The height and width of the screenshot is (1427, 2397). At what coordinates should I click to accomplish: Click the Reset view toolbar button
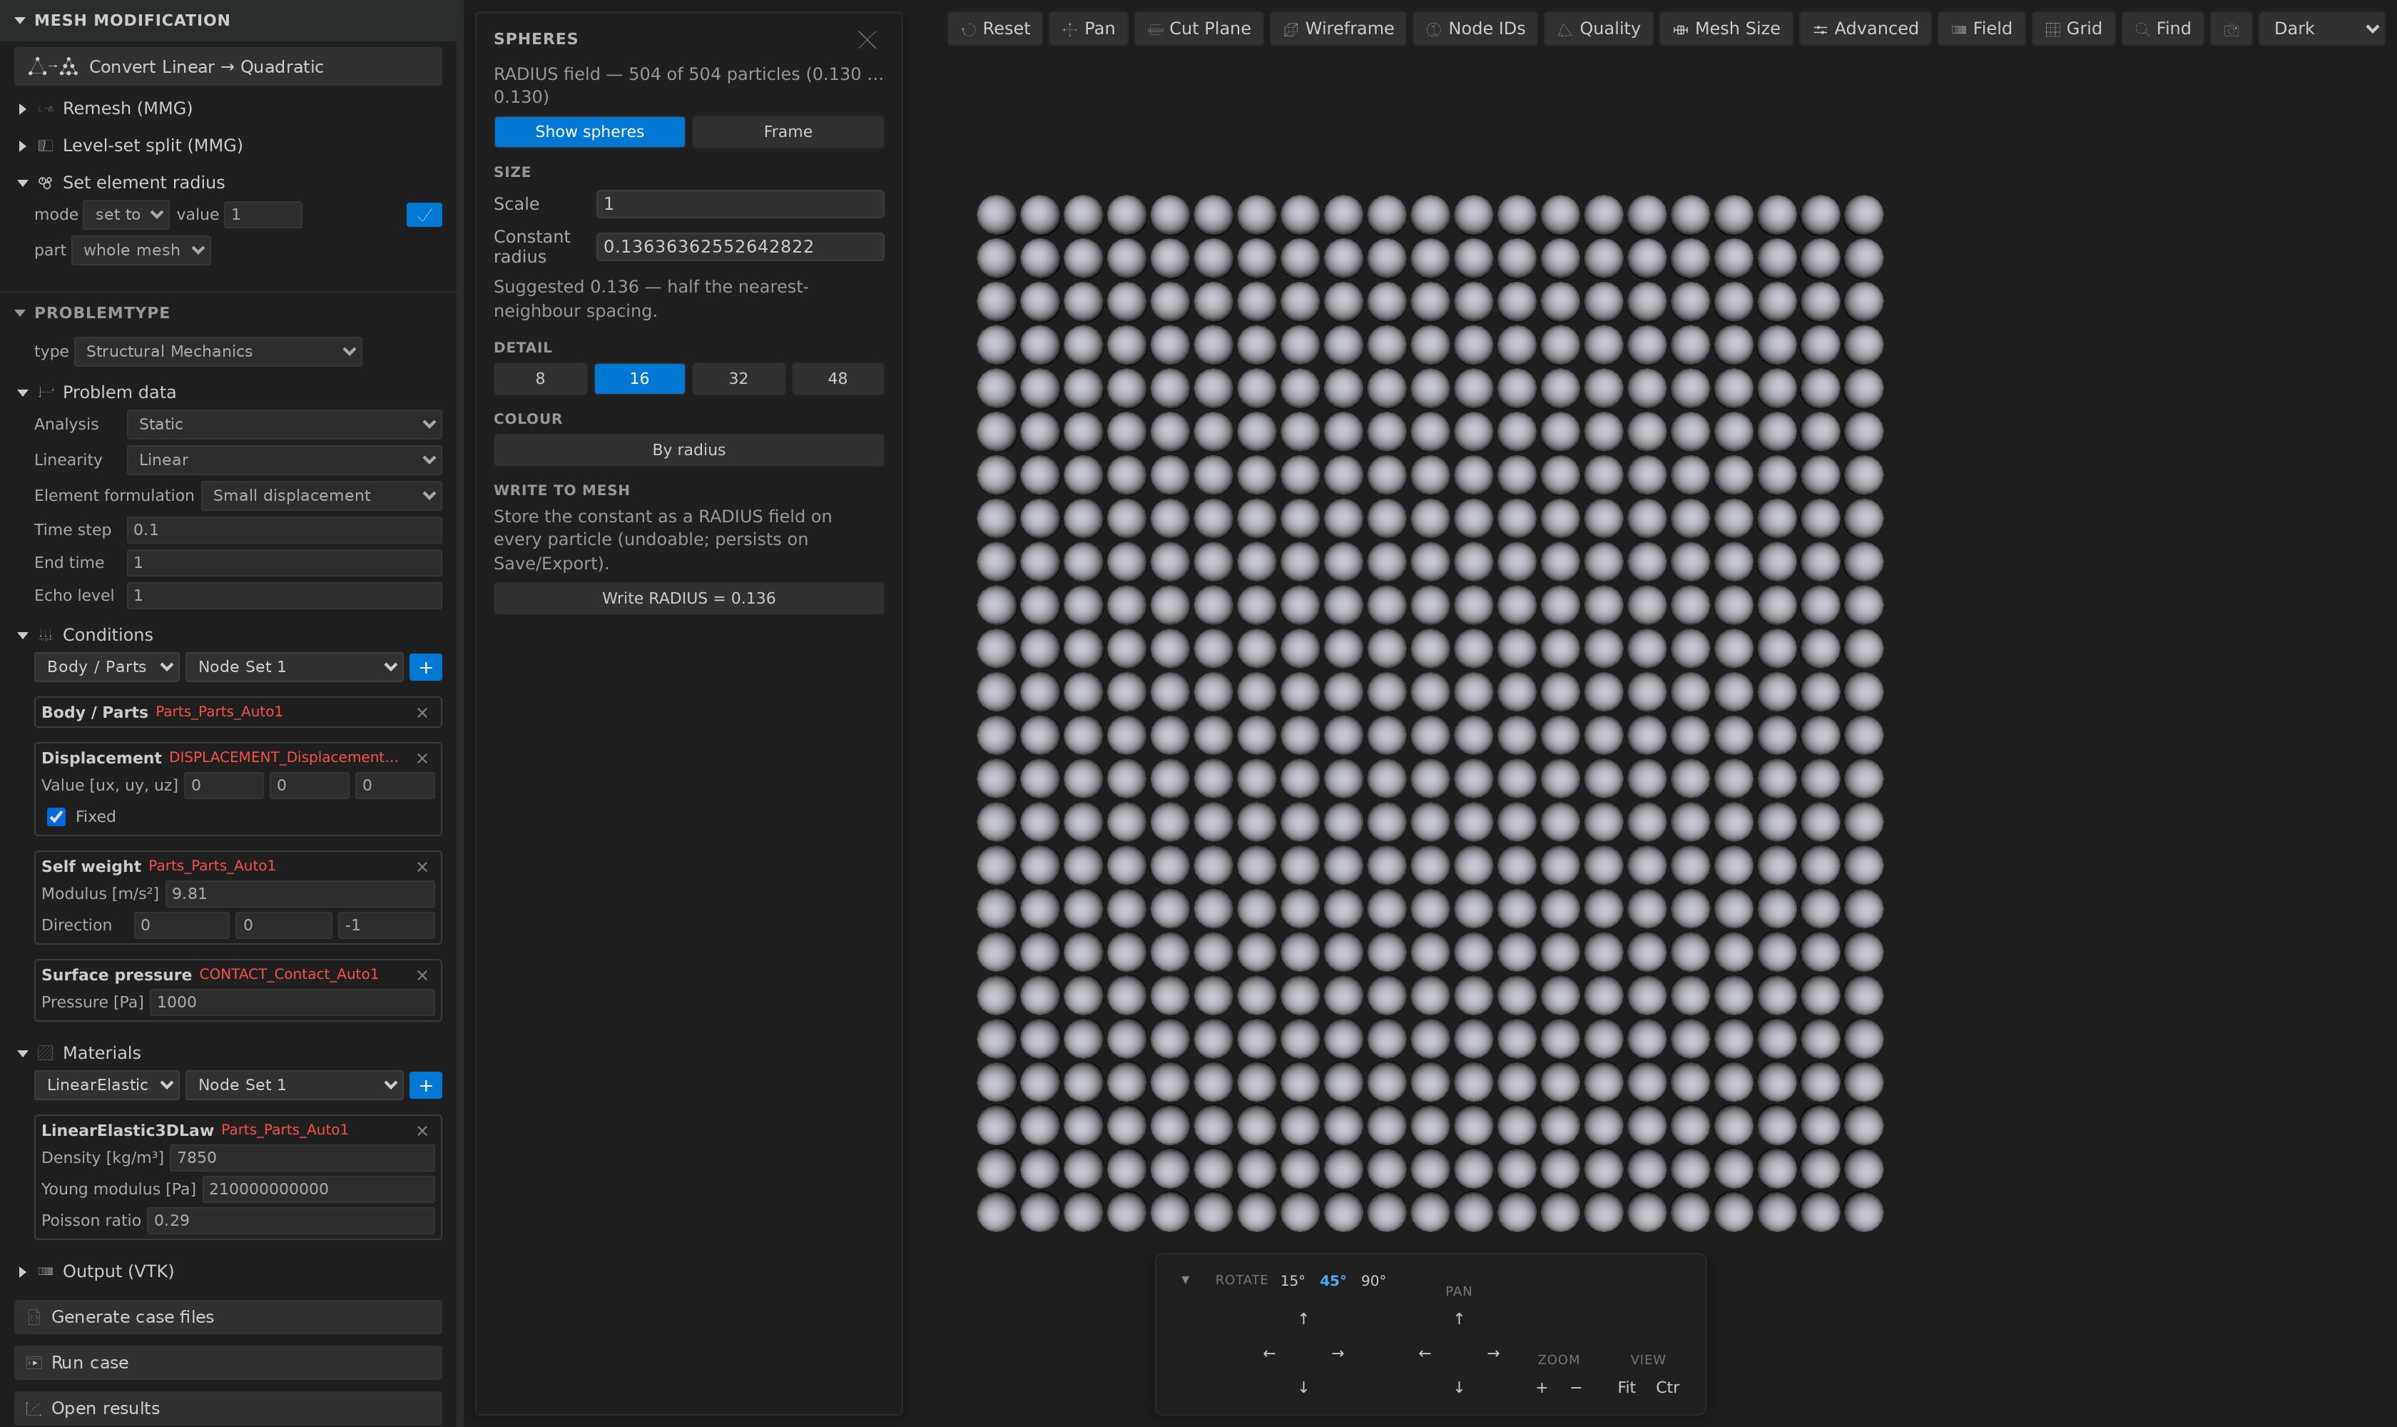point(994,29)
